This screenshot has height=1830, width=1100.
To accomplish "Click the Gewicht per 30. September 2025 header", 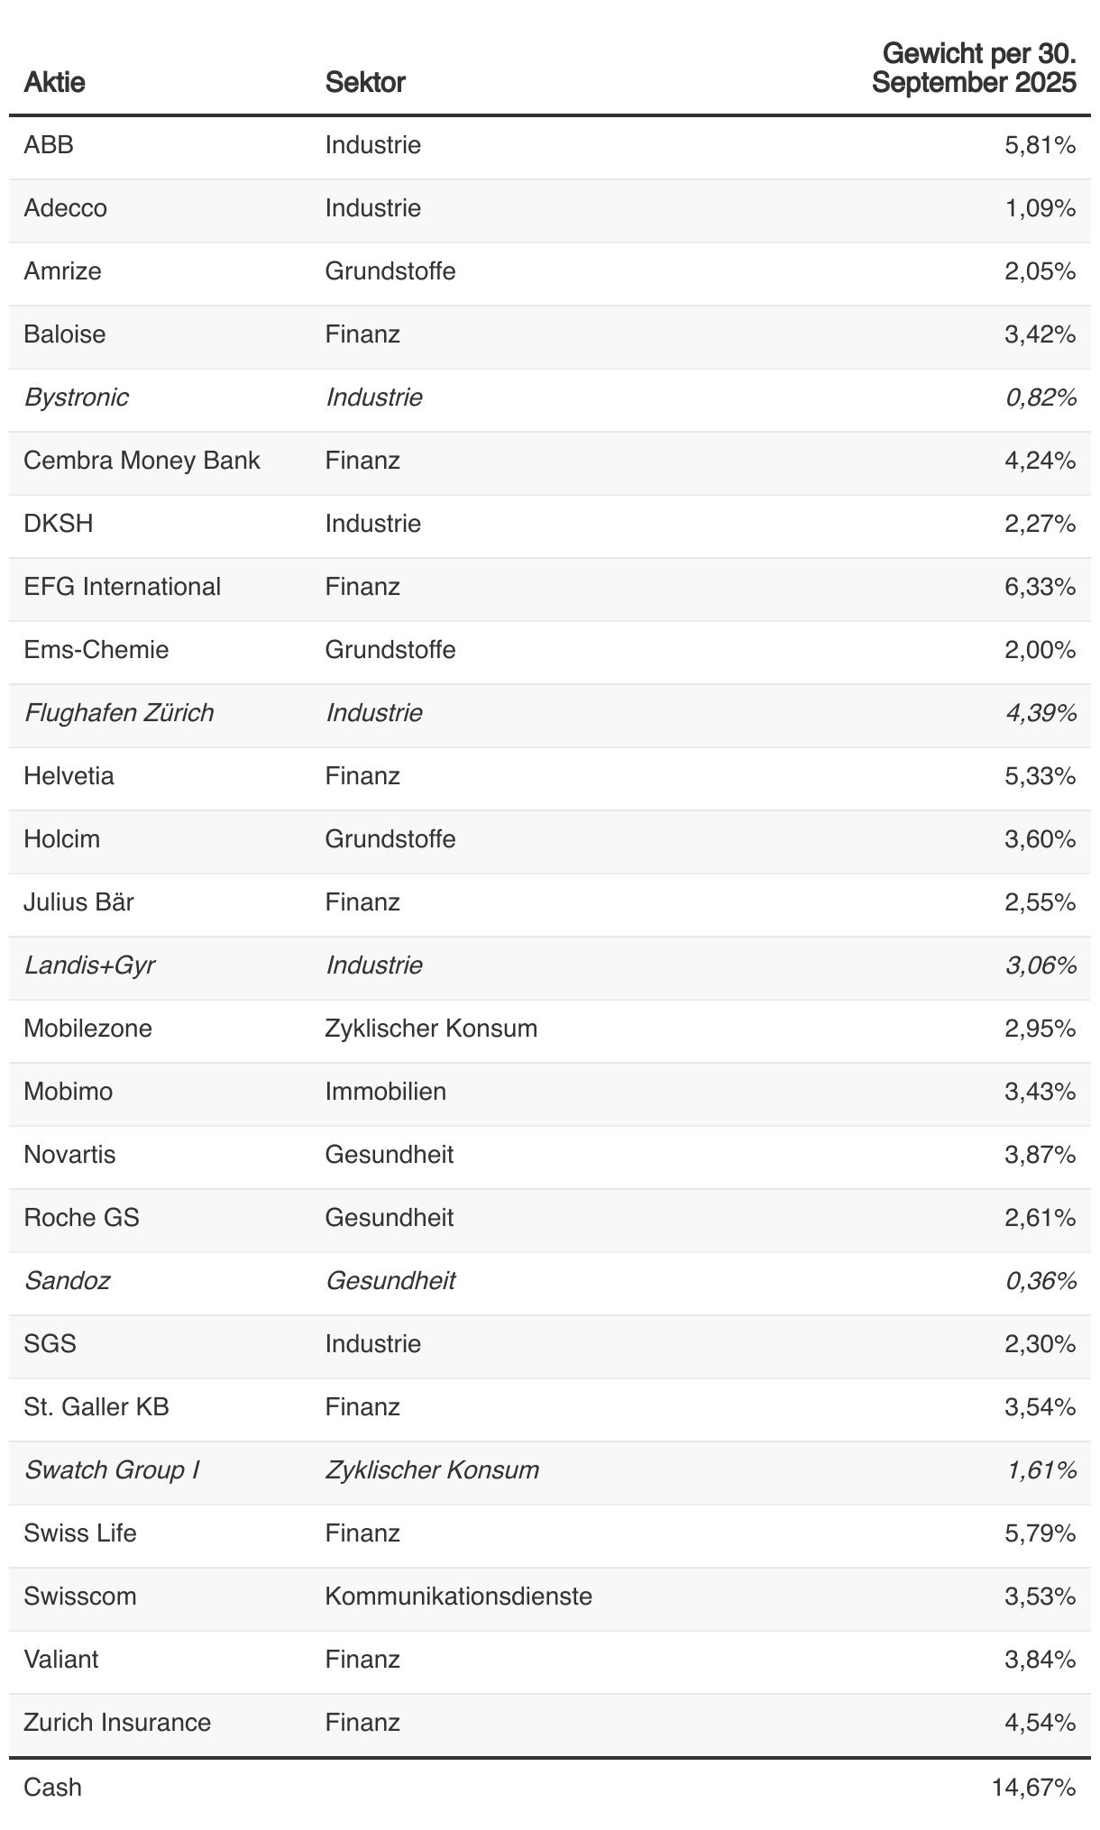I will (974, 68).
